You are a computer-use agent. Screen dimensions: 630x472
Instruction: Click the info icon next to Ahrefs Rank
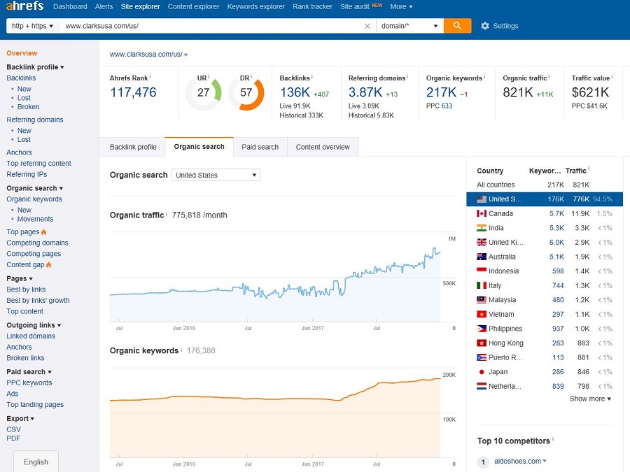[x=150, y=76]
